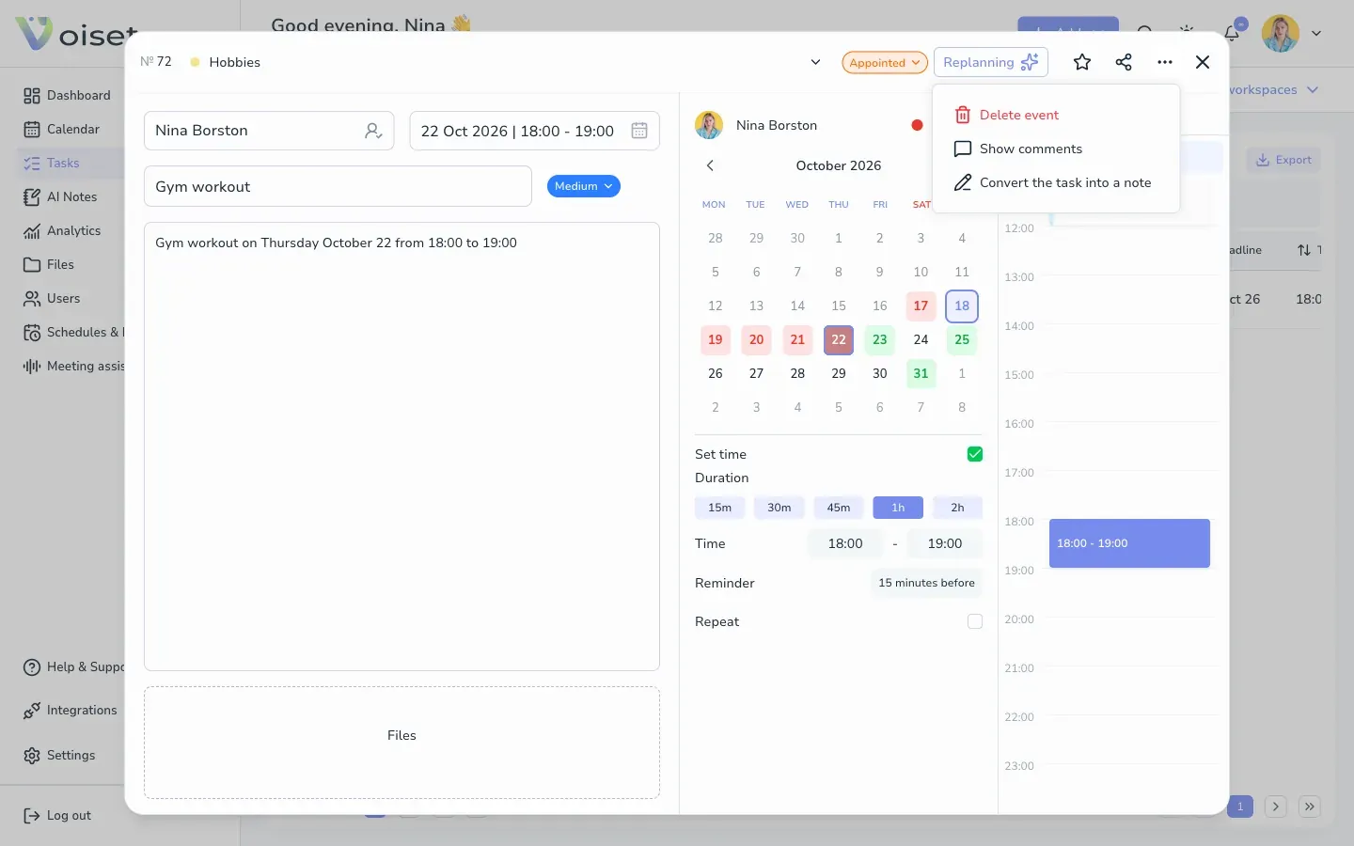Open Users in the sidebar

(x=52, y=298)
